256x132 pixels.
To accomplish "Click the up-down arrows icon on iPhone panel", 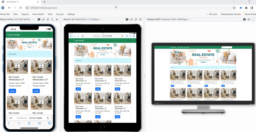I will point(52,19).
